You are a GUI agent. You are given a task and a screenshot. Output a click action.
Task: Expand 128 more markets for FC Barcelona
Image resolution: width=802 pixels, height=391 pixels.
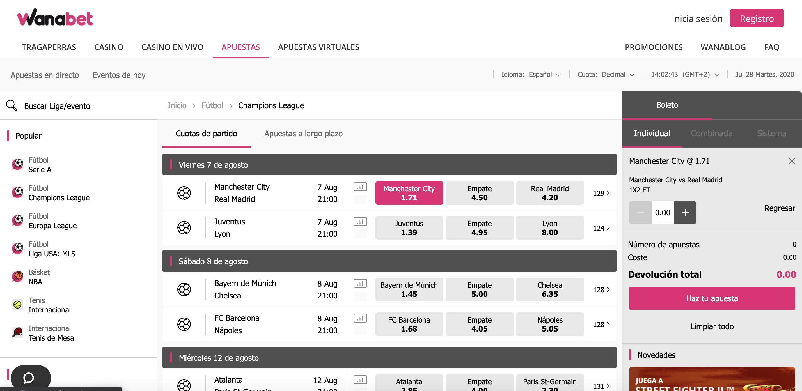[602, 325]
